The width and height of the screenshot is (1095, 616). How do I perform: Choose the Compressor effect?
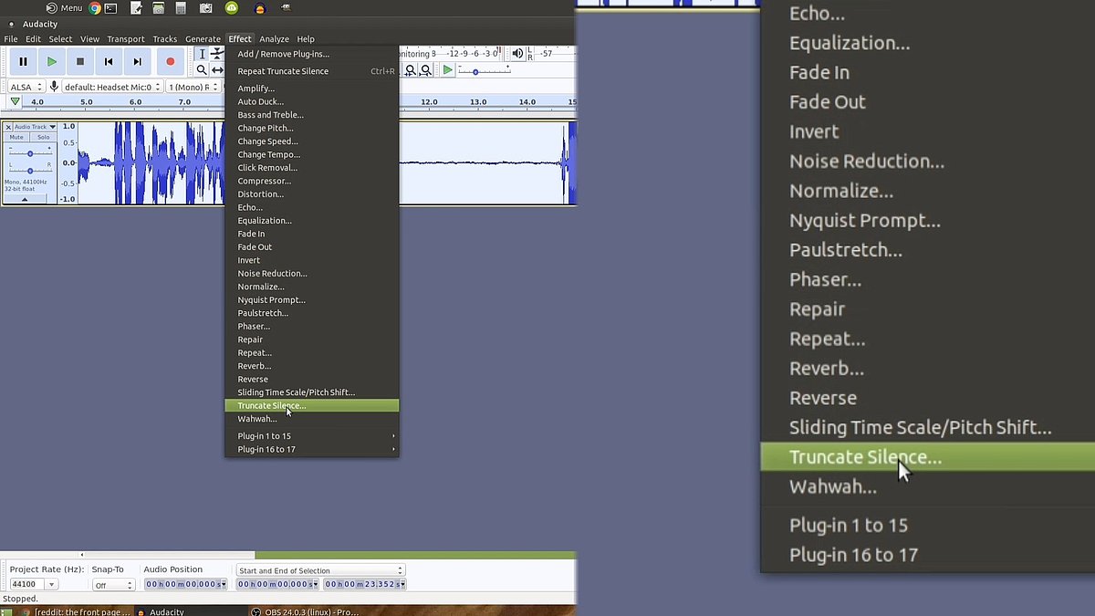312,181
